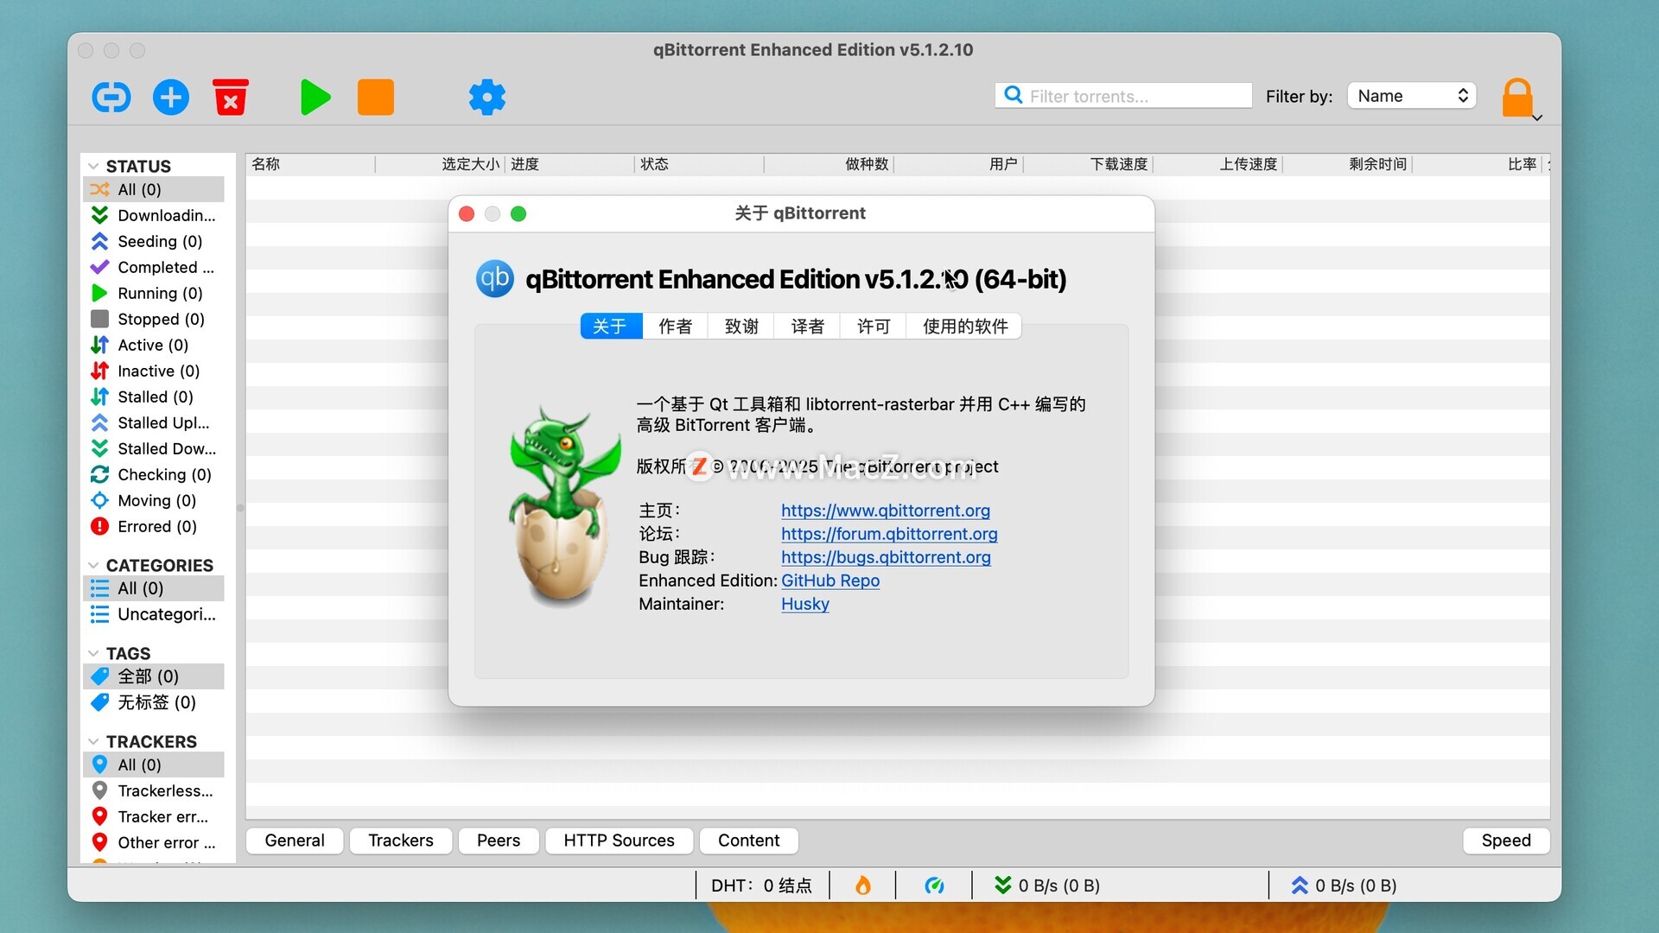1659x933 pixels.
Task: Open the HTTP Sources details tab
Action: [619, 841]
